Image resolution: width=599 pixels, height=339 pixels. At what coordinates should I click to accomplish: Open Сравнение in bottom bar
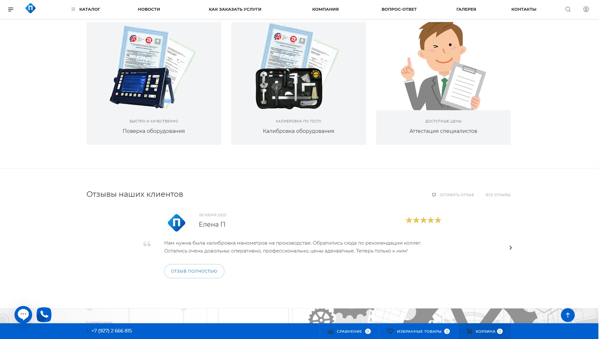349,331
